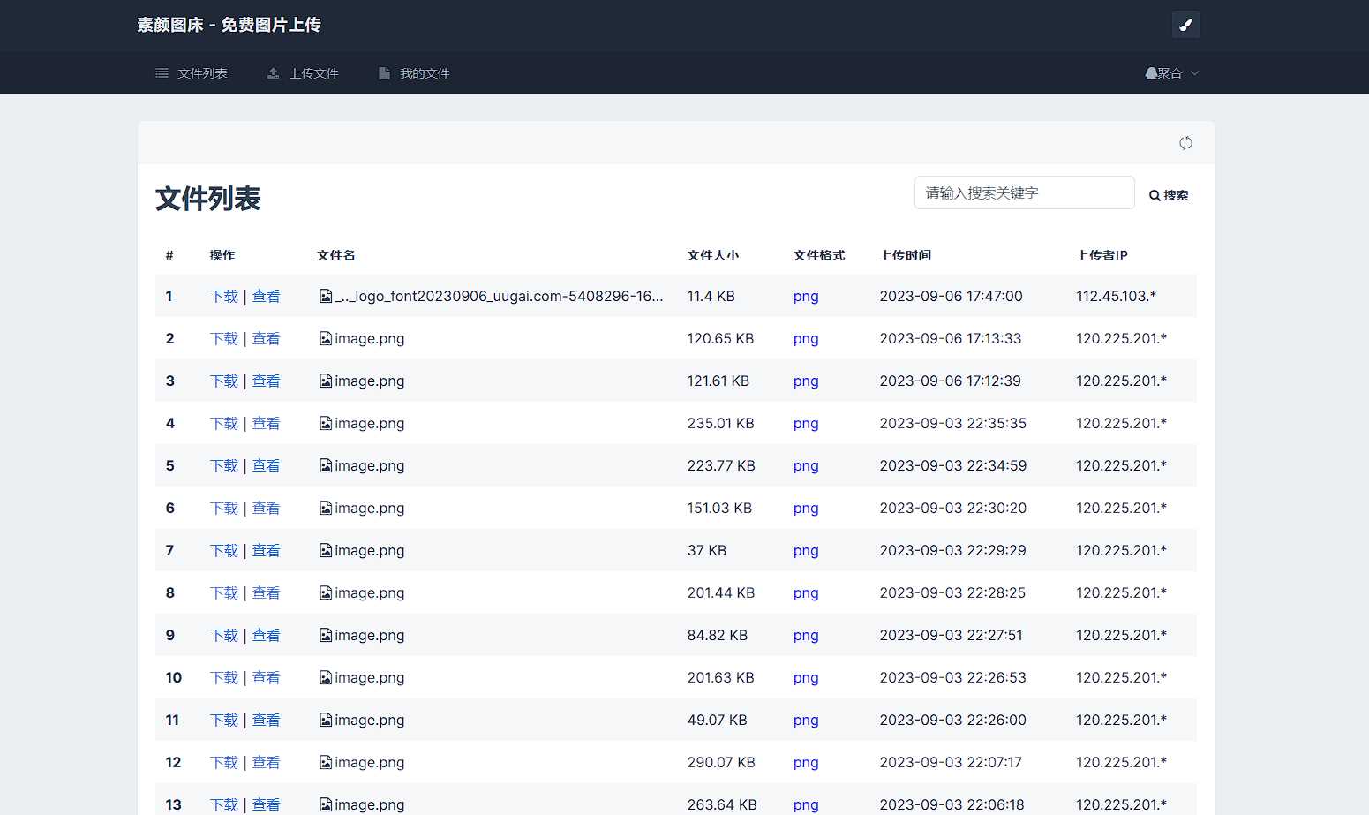
Task: Expand the chevron next to the username
Action: (1195, 73)
